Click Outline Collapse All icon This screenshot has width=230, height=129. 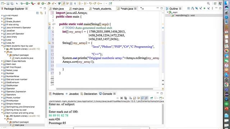[189, 9]
